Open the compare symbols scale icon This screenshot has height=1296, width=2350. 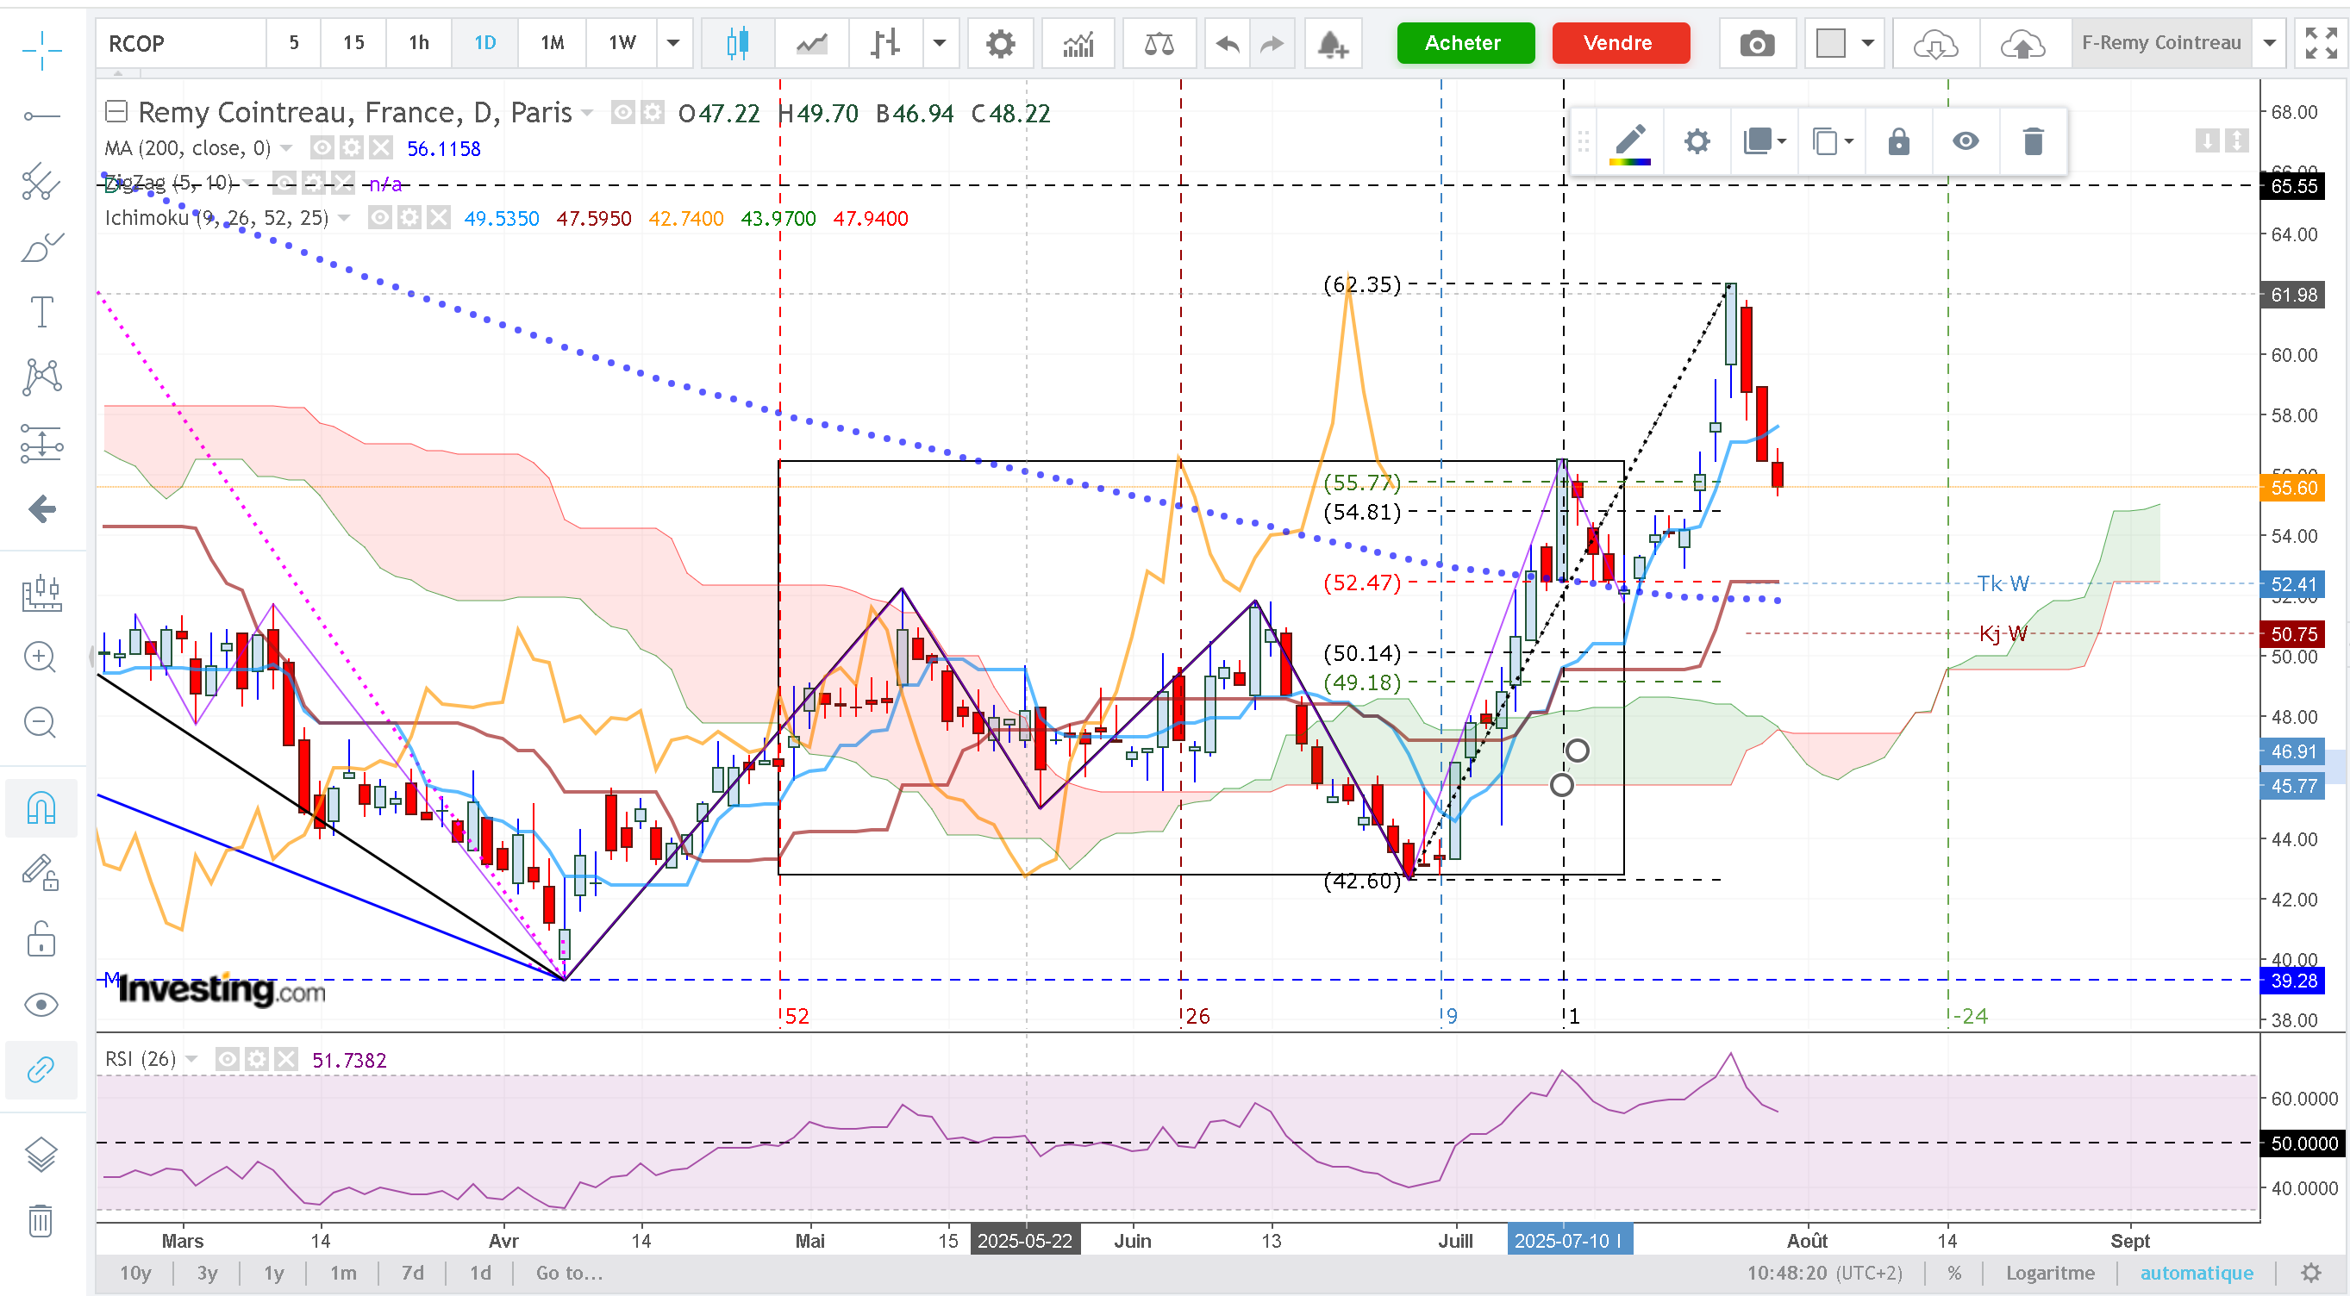click(1159, 43)
